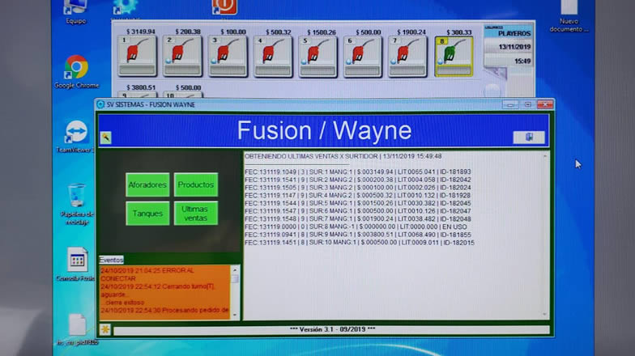Open the Aforadores section
This screenshot has width=635, height=356.
tap(147, 184)
